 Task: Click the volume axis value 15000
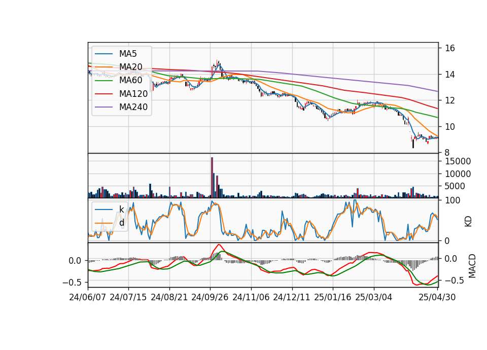(458, 161)
